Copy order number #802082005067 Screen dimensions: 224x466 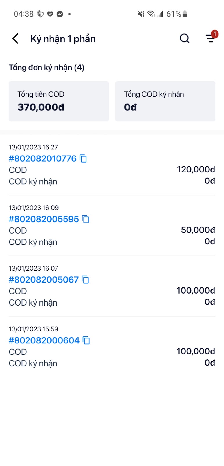pyautogui.click(x=86, y=280)
